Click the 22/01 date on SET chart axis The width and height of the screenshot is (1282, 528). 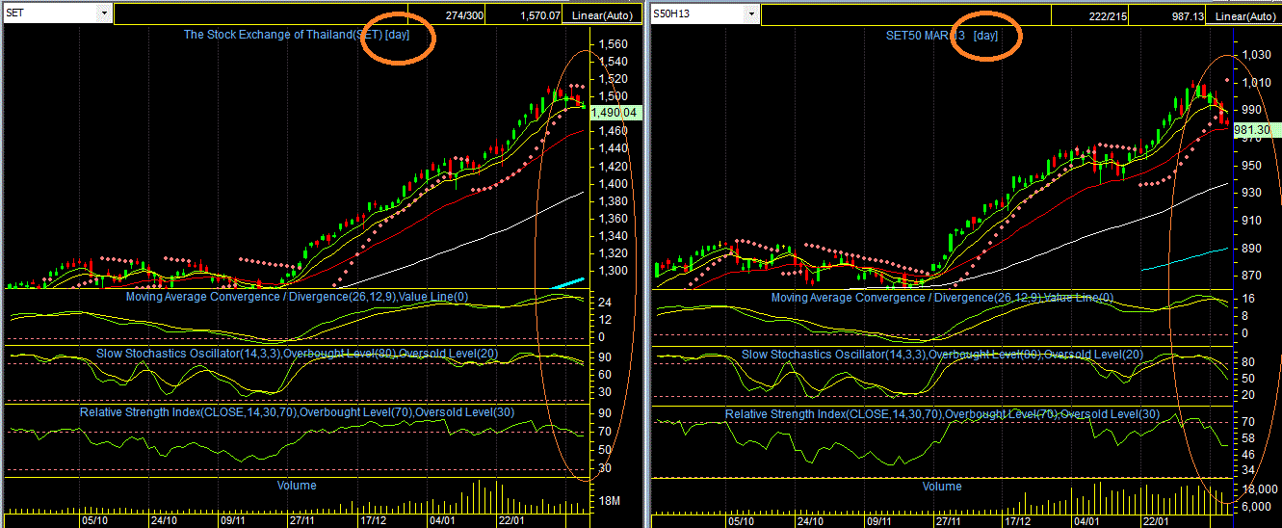(513, 520)
